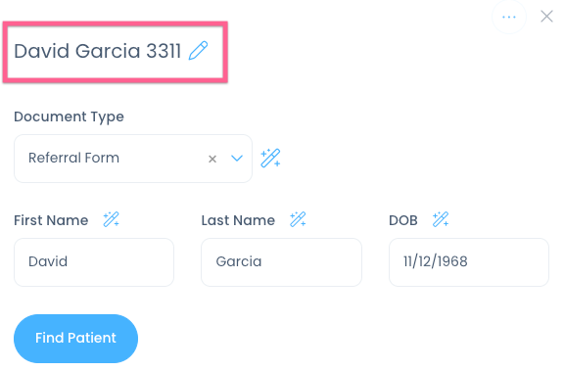Close the document panel with the X
This screenshot has width=564, height=371.
(546, 17)
